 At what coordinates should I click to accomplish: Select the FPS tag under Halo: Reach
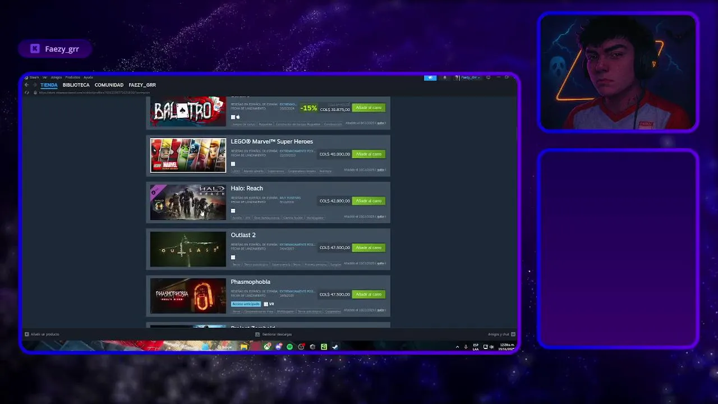tap(248, 218)
